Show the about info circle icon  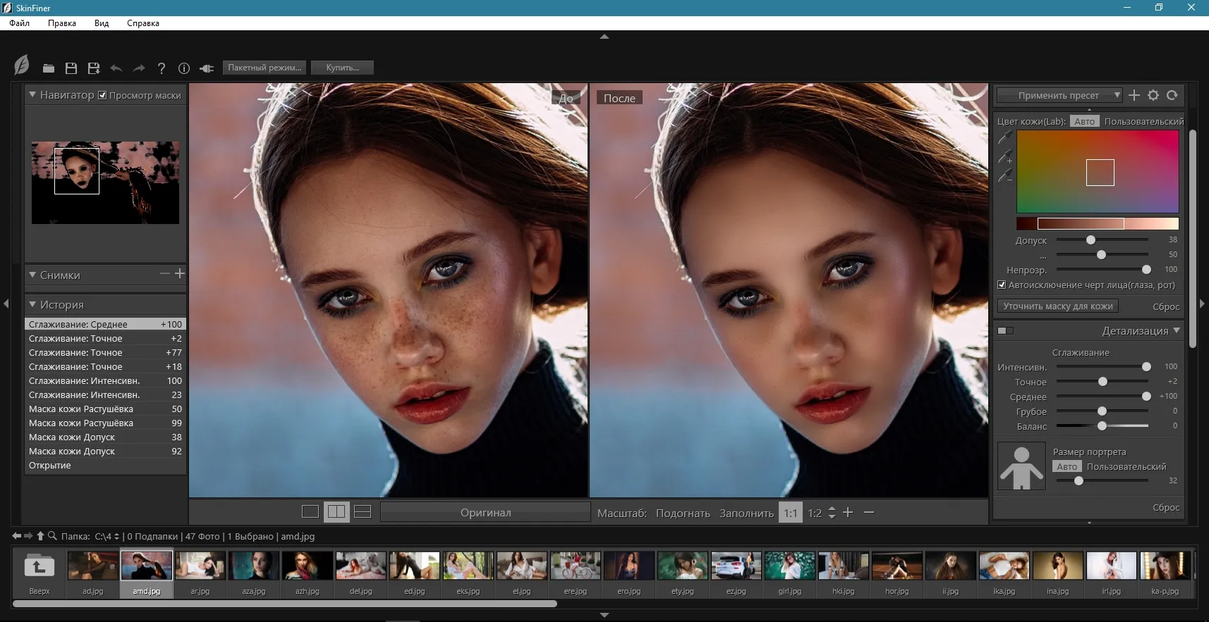(184, 68)
